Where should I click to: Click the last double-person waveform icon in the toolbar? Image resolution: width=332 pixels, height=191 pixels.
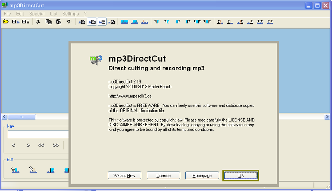coord(270,22)
